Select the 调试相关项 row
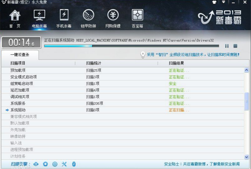This screenshot has height=169, width=251. click(123, 97)
